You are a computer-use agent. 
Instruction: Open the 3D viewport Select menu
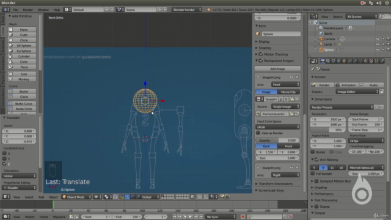(x=29, y=197)
